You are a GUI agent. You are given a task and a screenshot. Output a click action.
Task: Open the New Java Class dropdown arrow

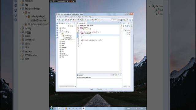point(72,20)
